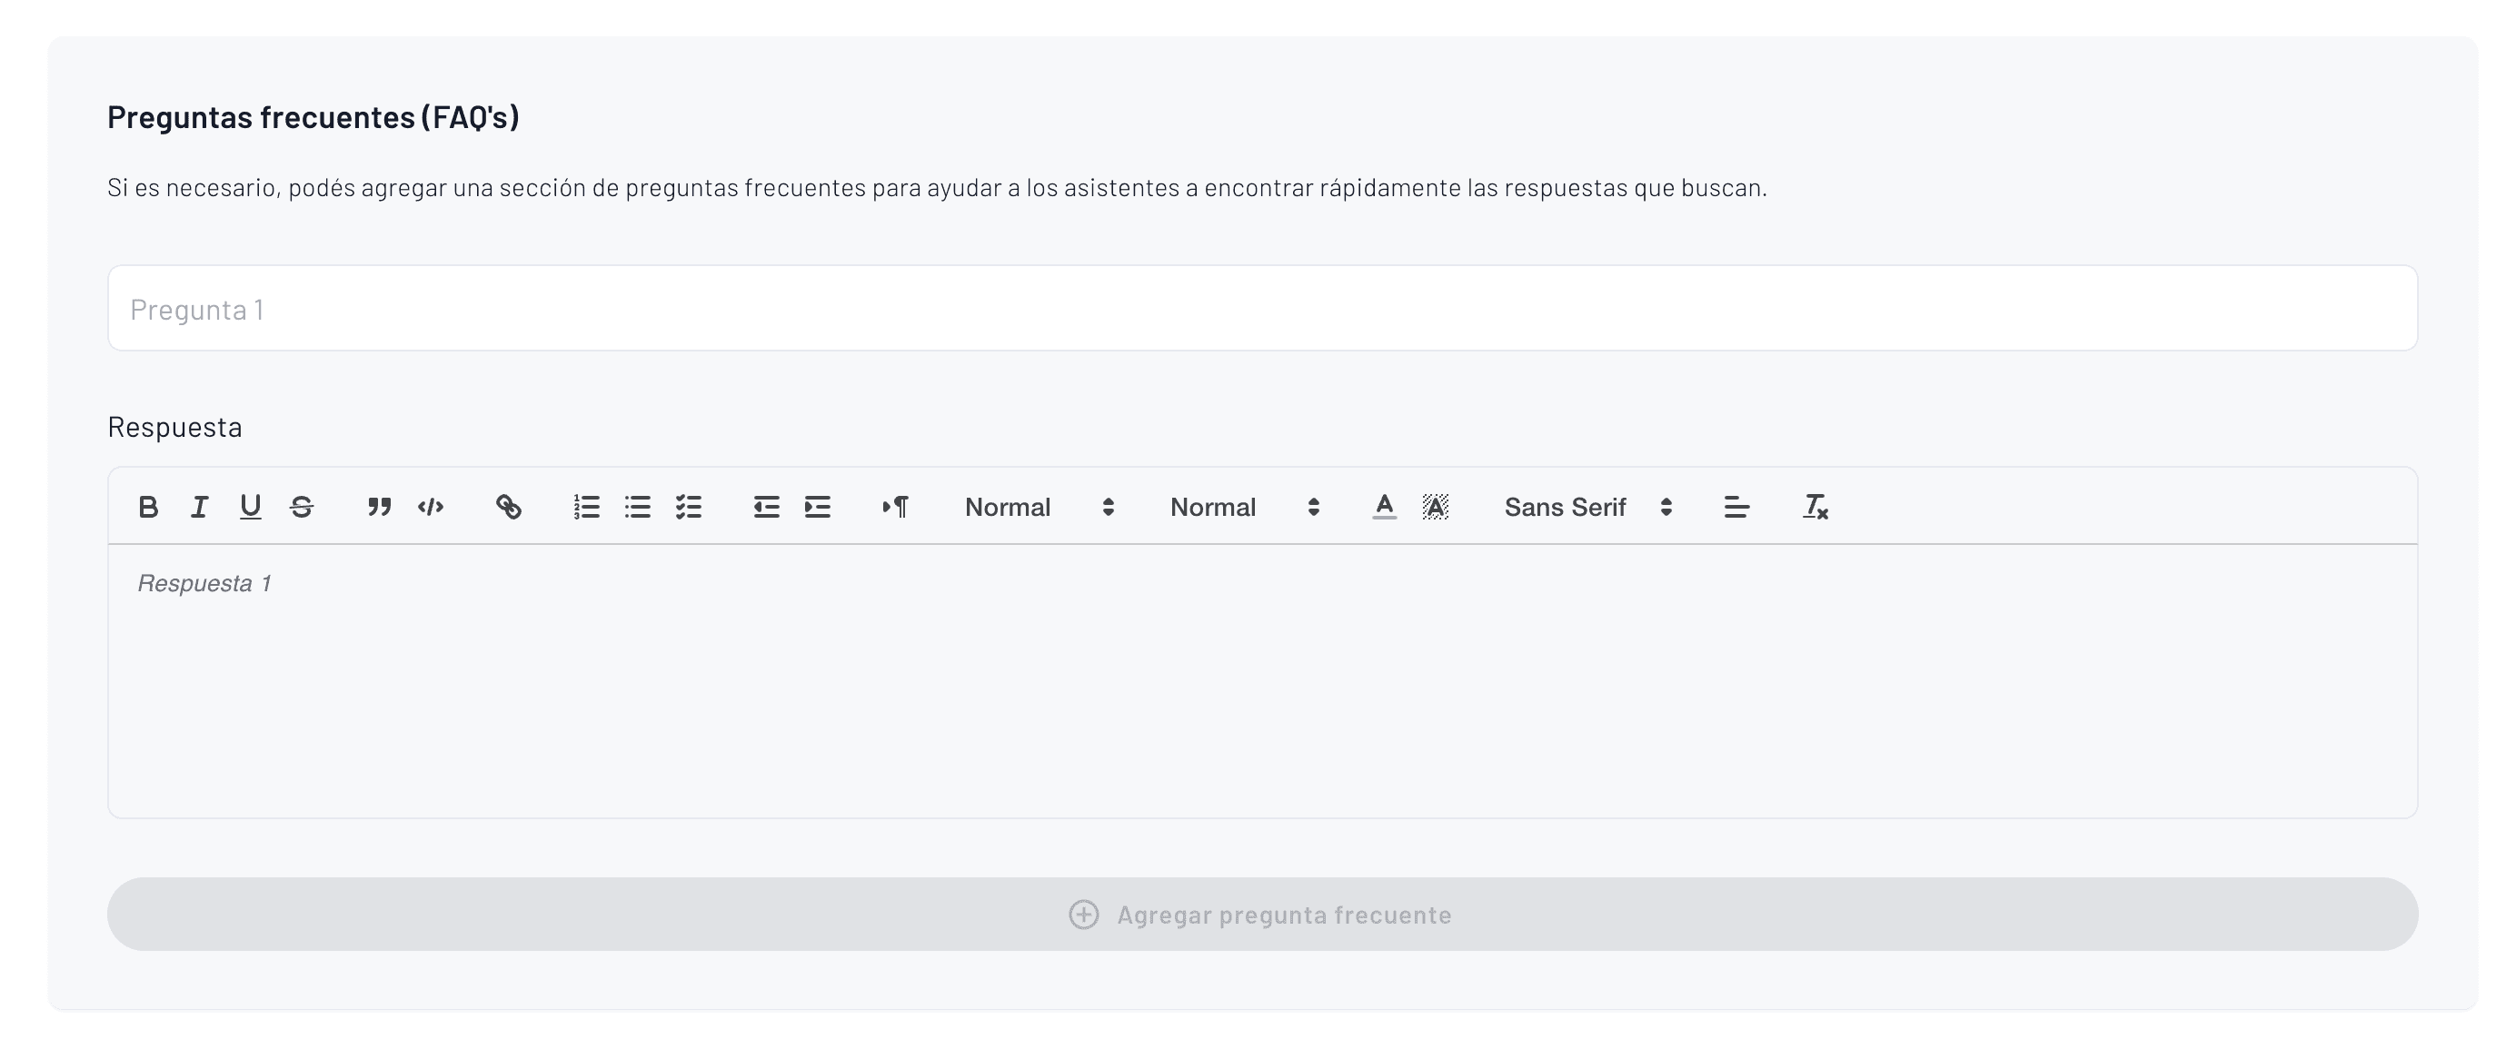The height and width of the screenshot is (1039, 2517).
Task: Increase the text indent
Action: [x=817, y=507]
